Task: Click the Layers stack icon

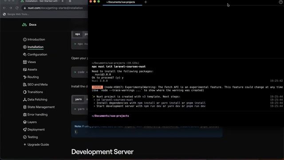Action: click(25, 122)
